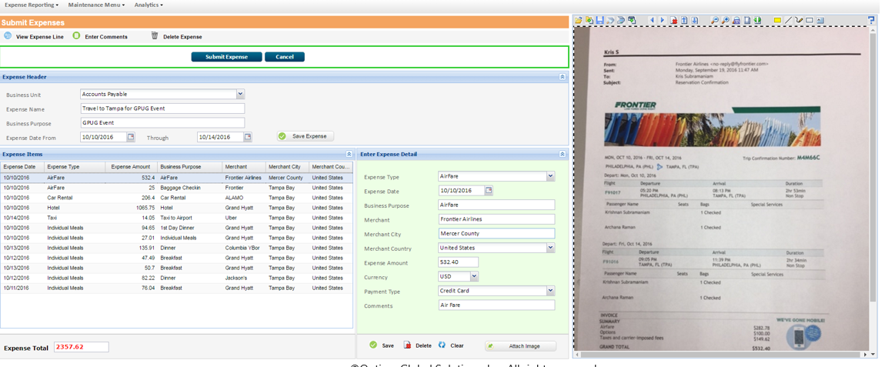The image size is (885, 367).
Task: Open file with the folder icon in image viewer
Action: tap(579, 20)
